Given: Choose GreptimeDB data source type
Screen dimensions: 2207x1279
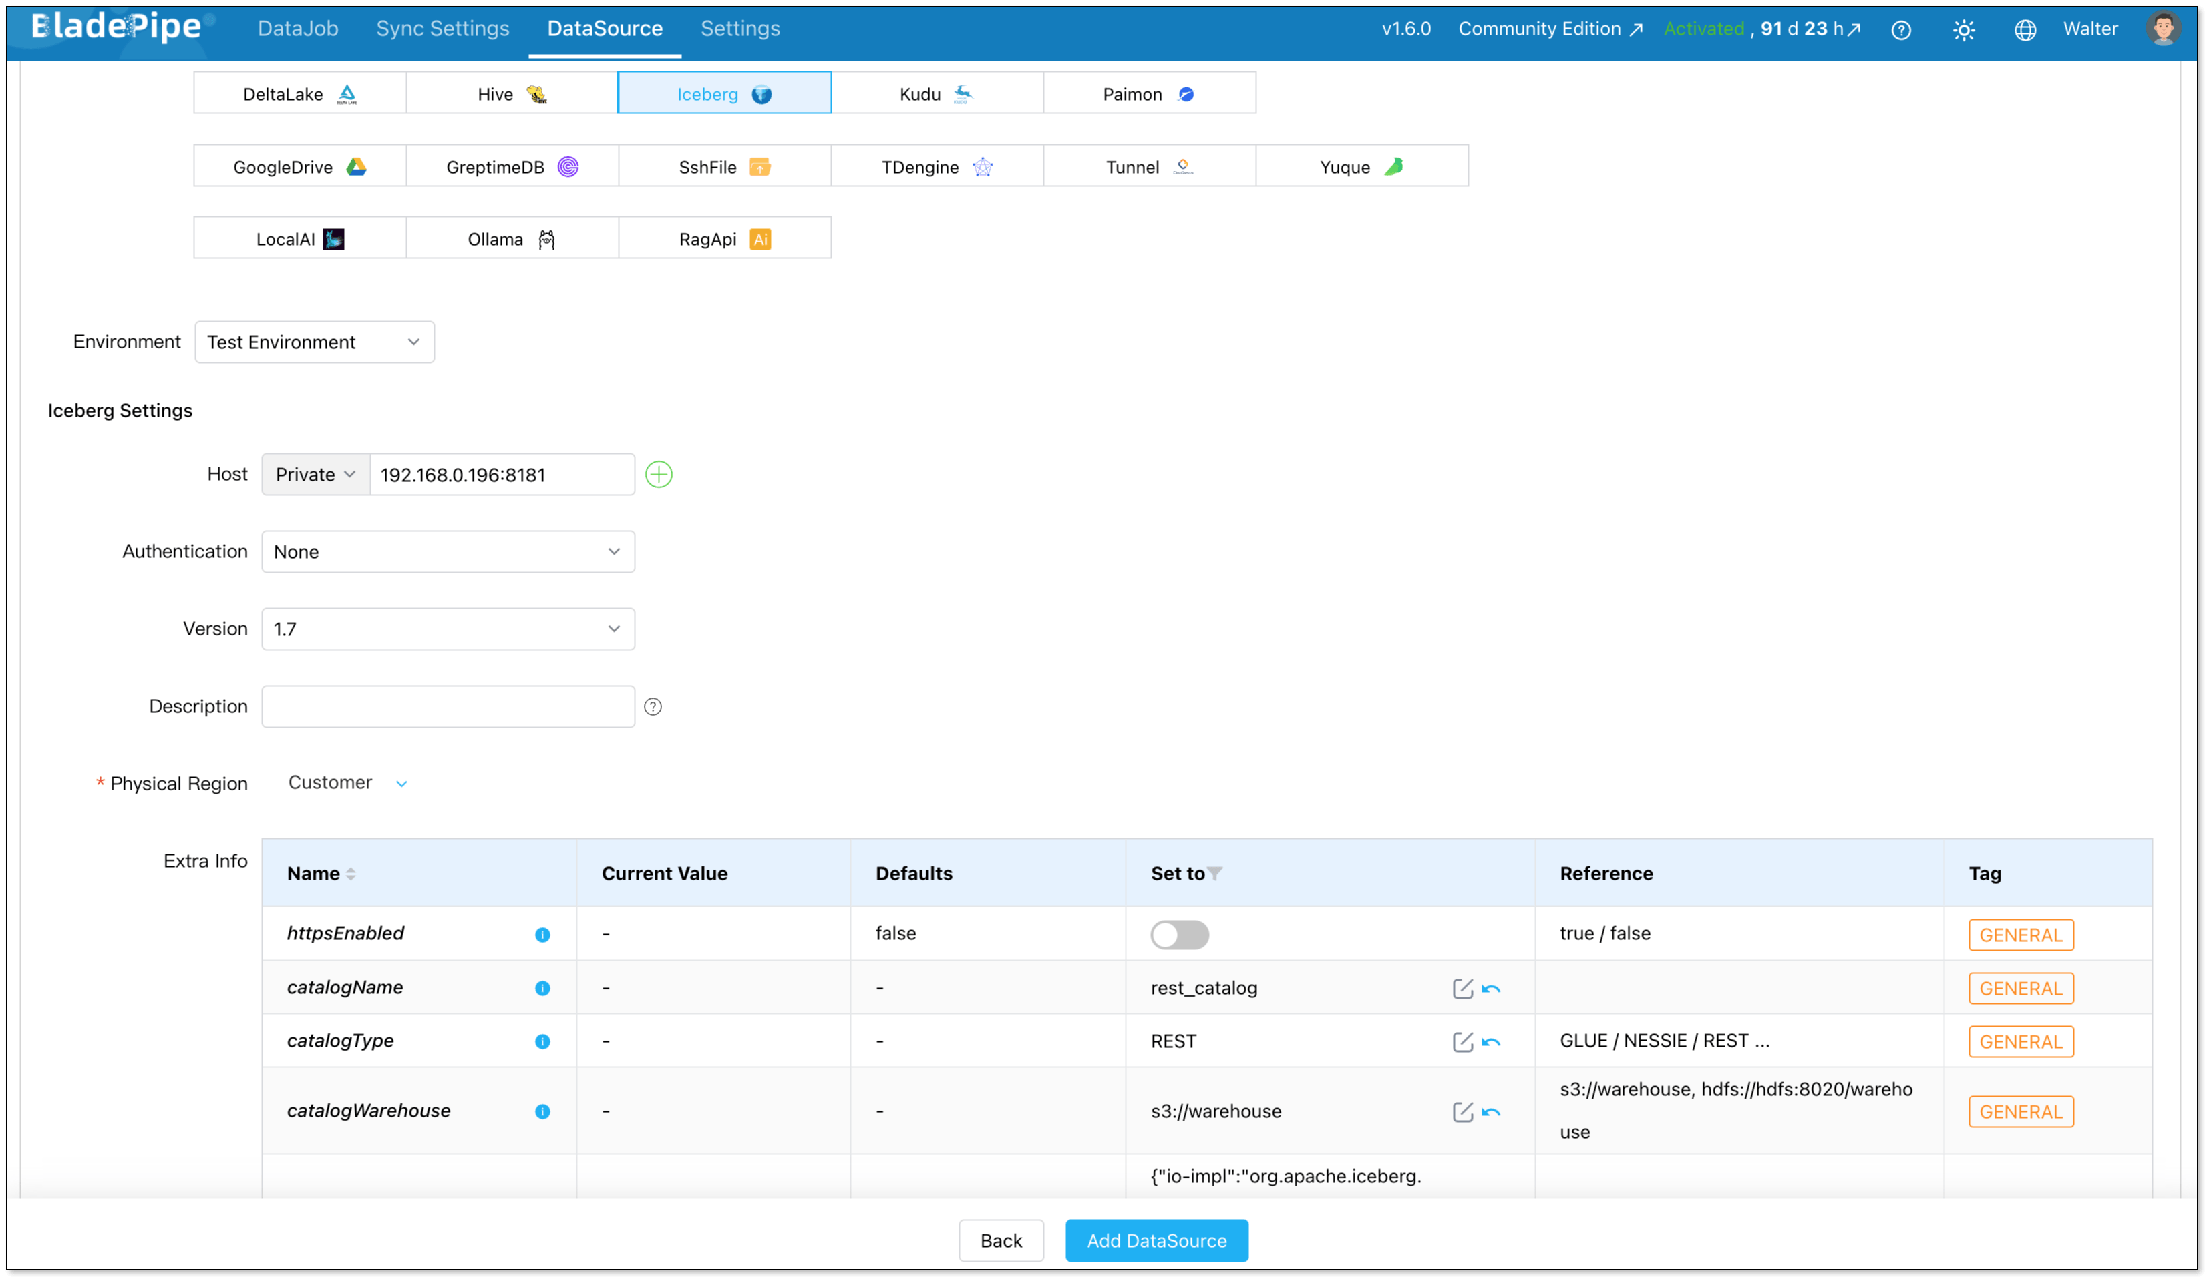Looking at the screenshot, I should (x=512, y=166).
